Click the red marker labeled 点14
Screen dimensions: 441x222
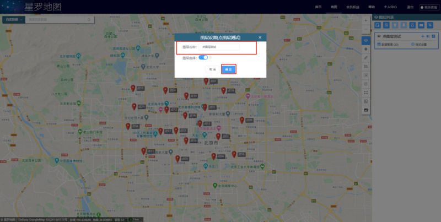pyautogui.click(x=186, y=96)
